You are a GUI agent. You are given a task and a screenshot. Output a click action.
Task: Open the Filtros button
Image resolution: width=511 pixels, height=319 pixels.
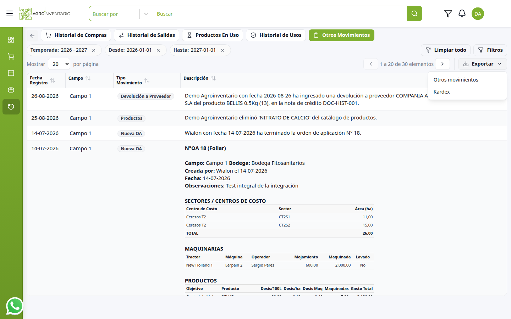point(490,50)
